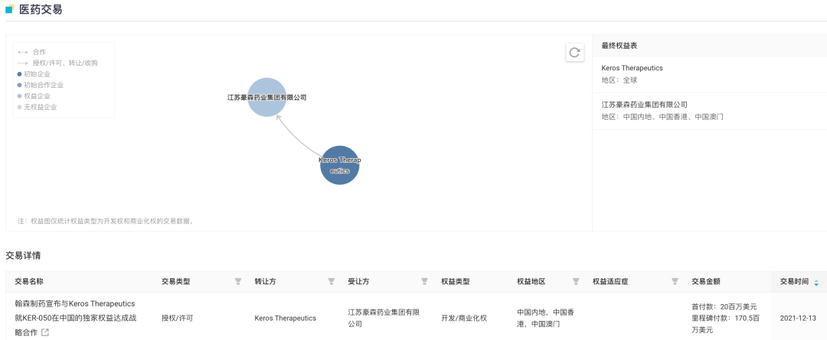Click the 授权/许可、转让/收购 legend entry
The height and width of the screenshot is (340, 827).
pyautogui.click(x=57, y=63)
